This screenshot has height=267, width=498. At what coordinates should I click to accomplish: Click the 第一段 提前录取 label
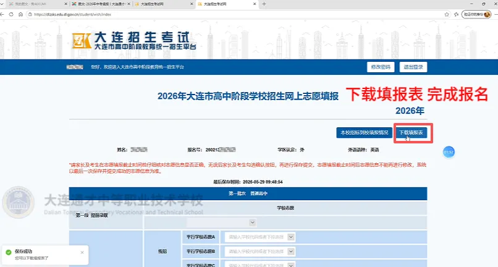[92, 215]
